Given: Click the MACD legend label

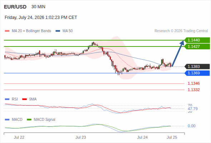Looking at the screenshot, I should click(17, 120).
